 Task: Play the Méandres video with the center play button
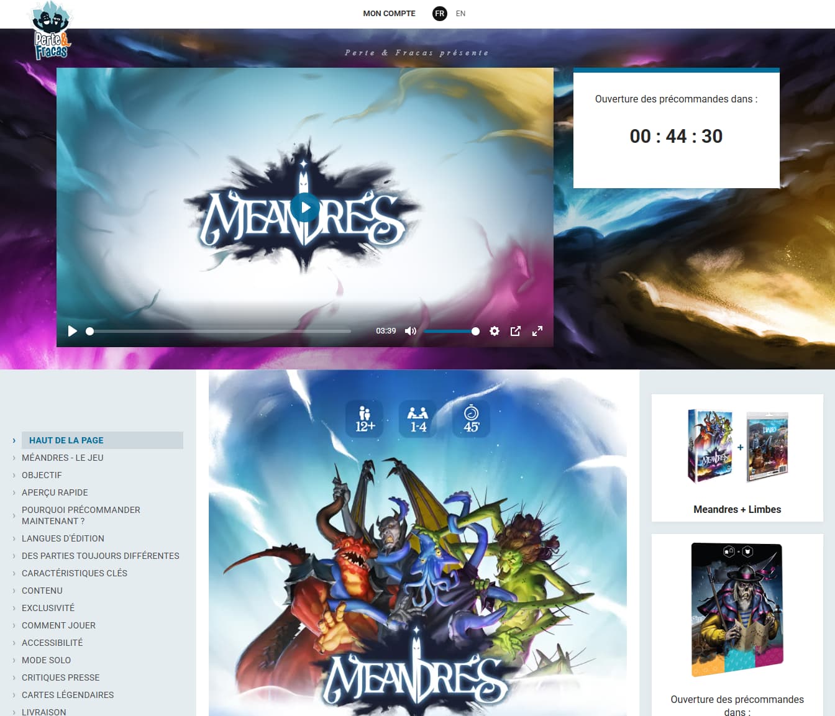coord(305,208)
